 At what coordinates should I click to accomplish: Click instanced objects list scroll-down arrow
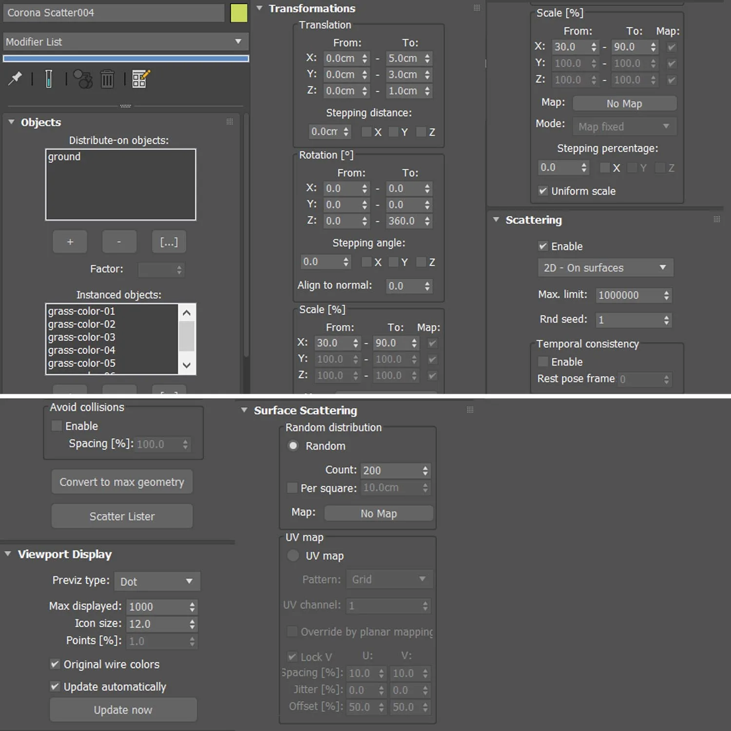click(x=187, y=365)
